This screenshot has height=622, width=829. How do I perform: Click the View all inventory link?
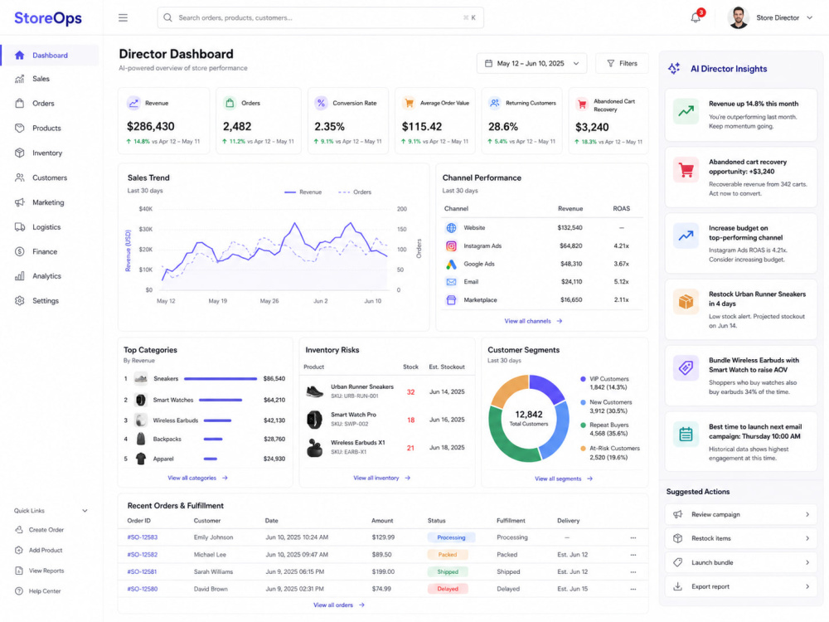[x=381, y=478]
